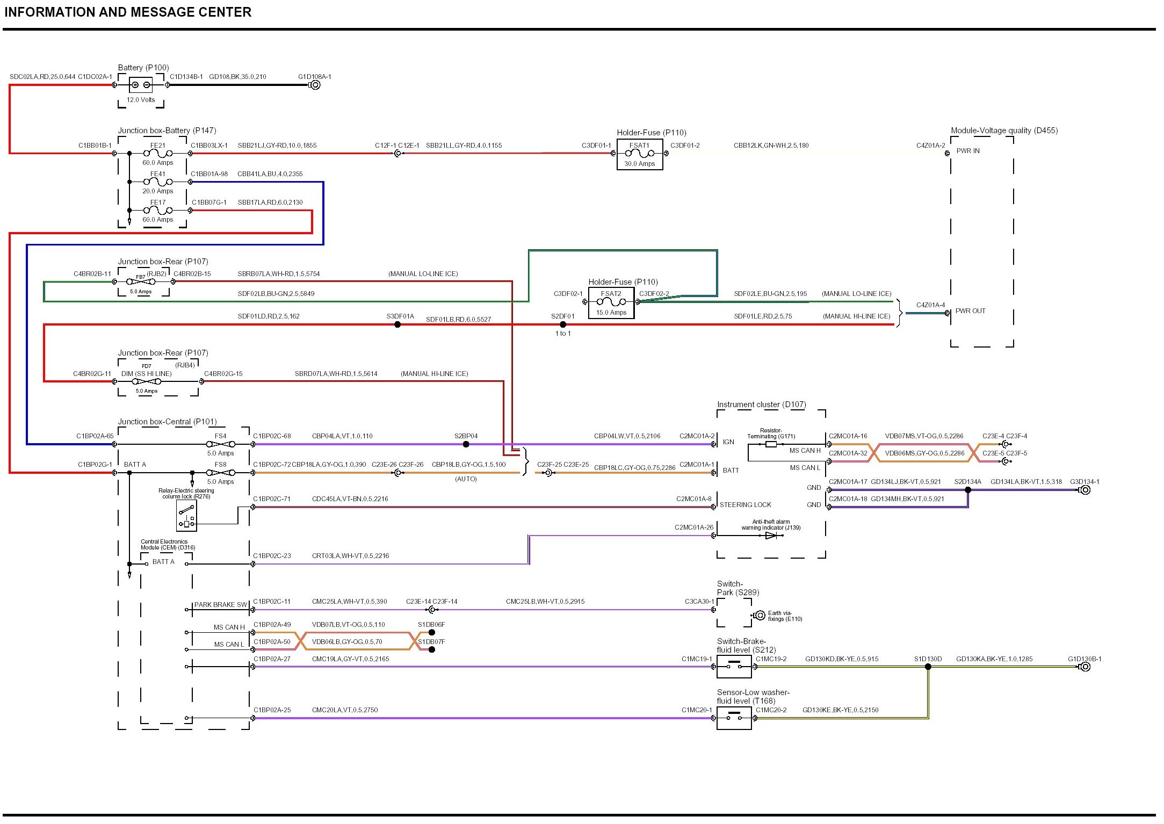
Task: Click the Battery P100 symbol
Action: pyautogui.click(x=141, y=85)
